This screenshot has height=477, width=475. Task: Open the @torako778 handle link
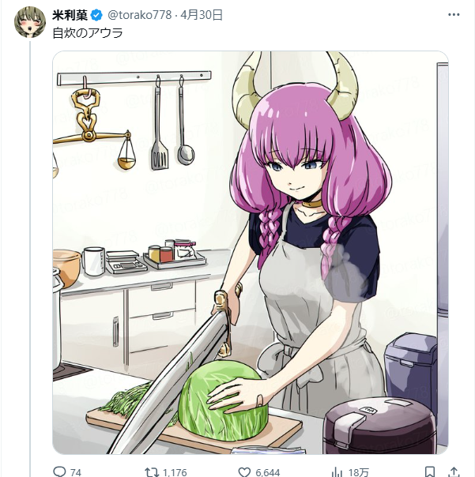[x=140, y=15]
